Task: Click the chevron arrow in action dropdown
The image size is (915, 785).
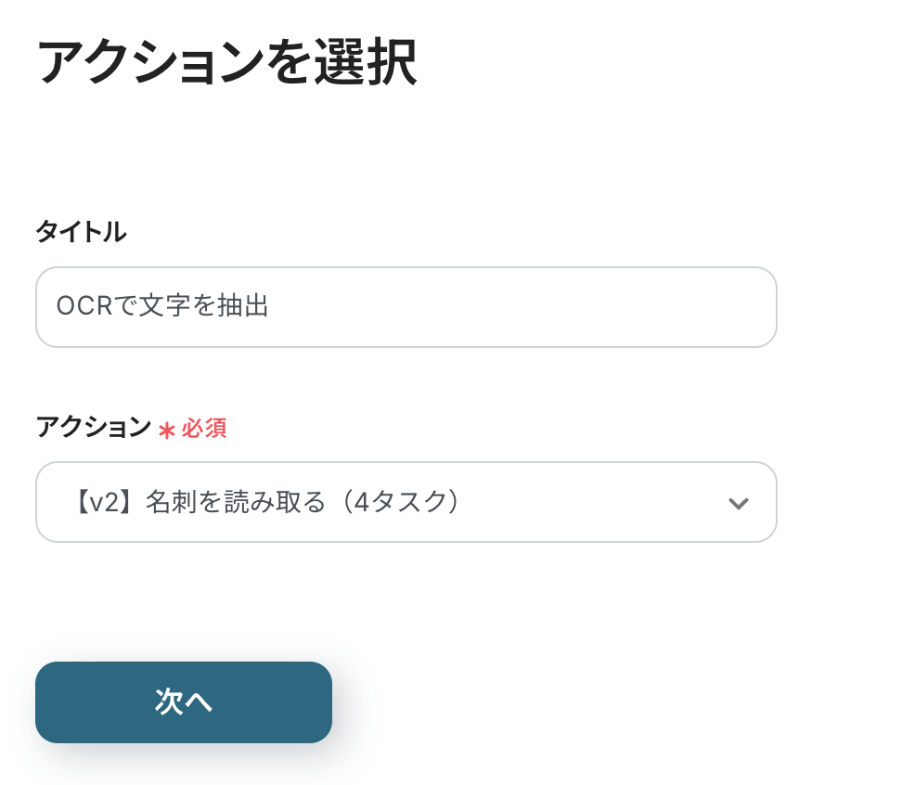Action: tap(739, 503)
